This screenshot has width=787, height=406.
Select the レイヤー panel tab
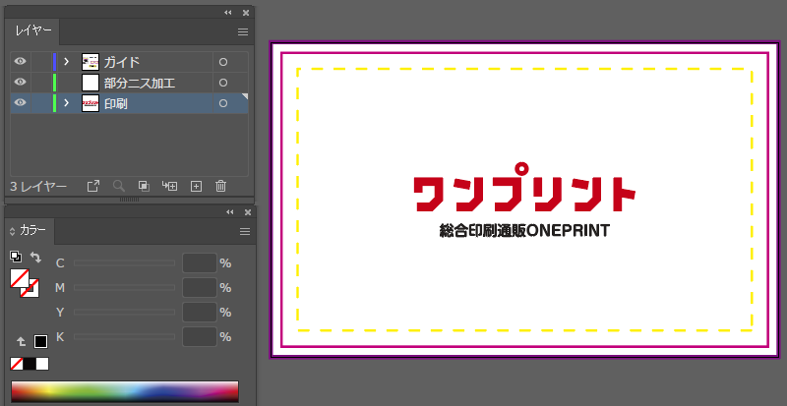point(32,31)
